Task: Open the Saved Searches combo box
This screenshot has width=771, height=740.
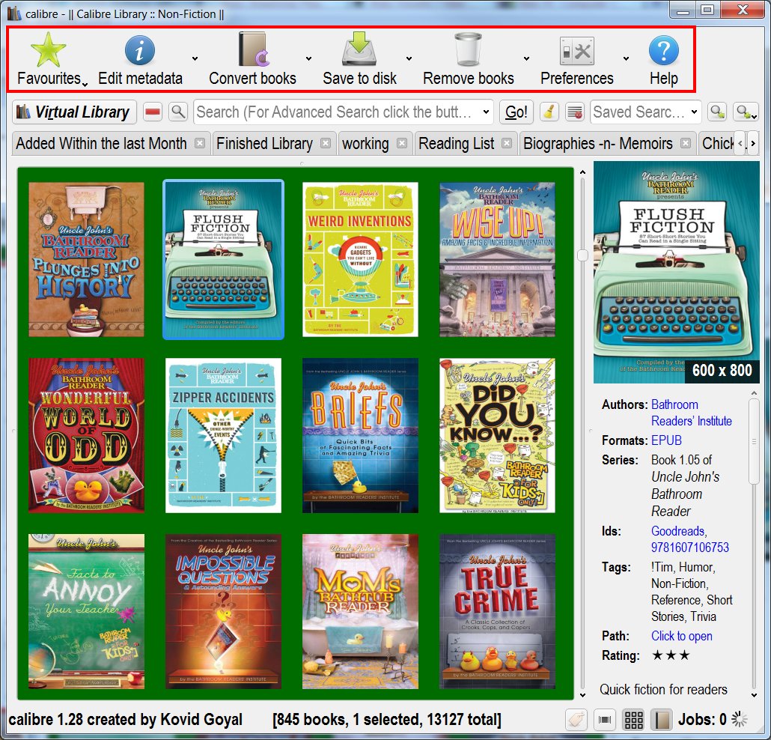Action: click(x=645, y=112)
